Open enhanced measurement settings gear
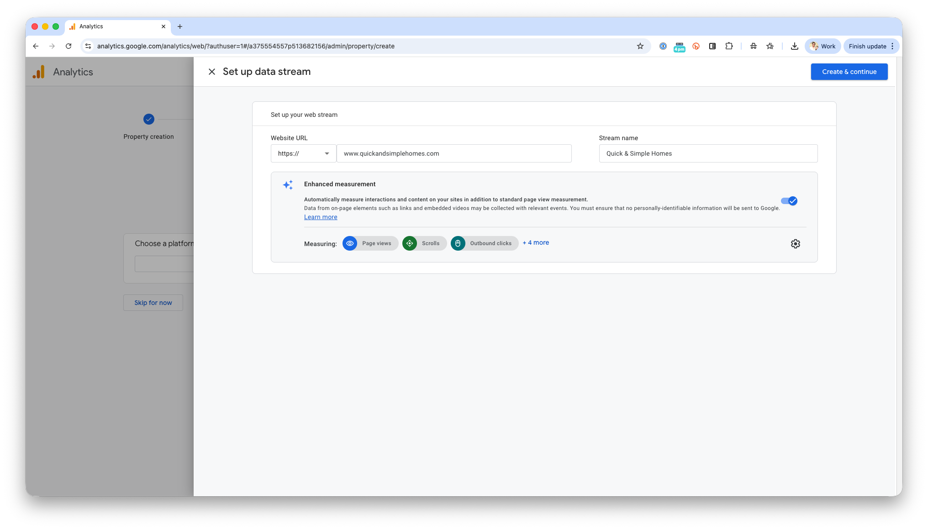The width and height of the screenshot is (928, 530). click(795, 244)
